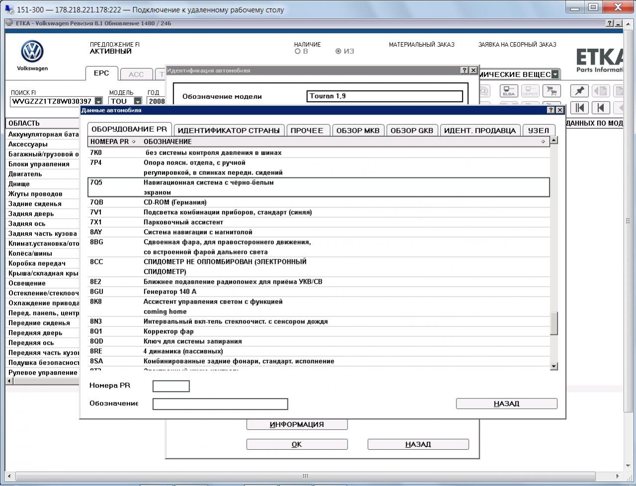Expand the ПОИСК FI dropdown
Screen dimensions: 636x486
click(x=98, y=101)
